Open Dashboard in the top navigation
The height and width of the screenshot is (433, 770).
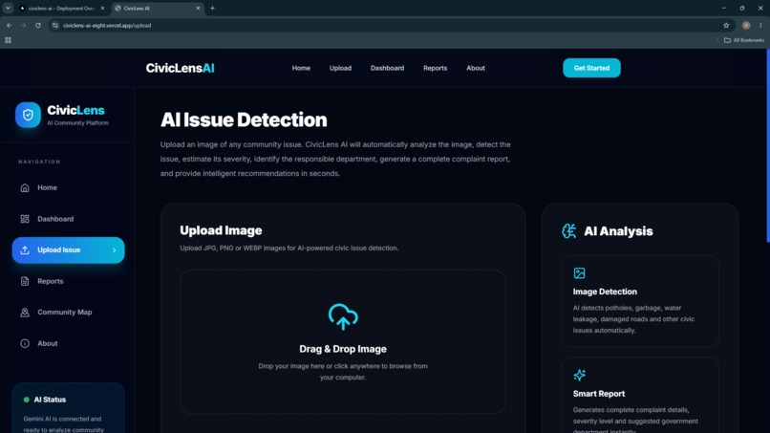pos(387,68)
